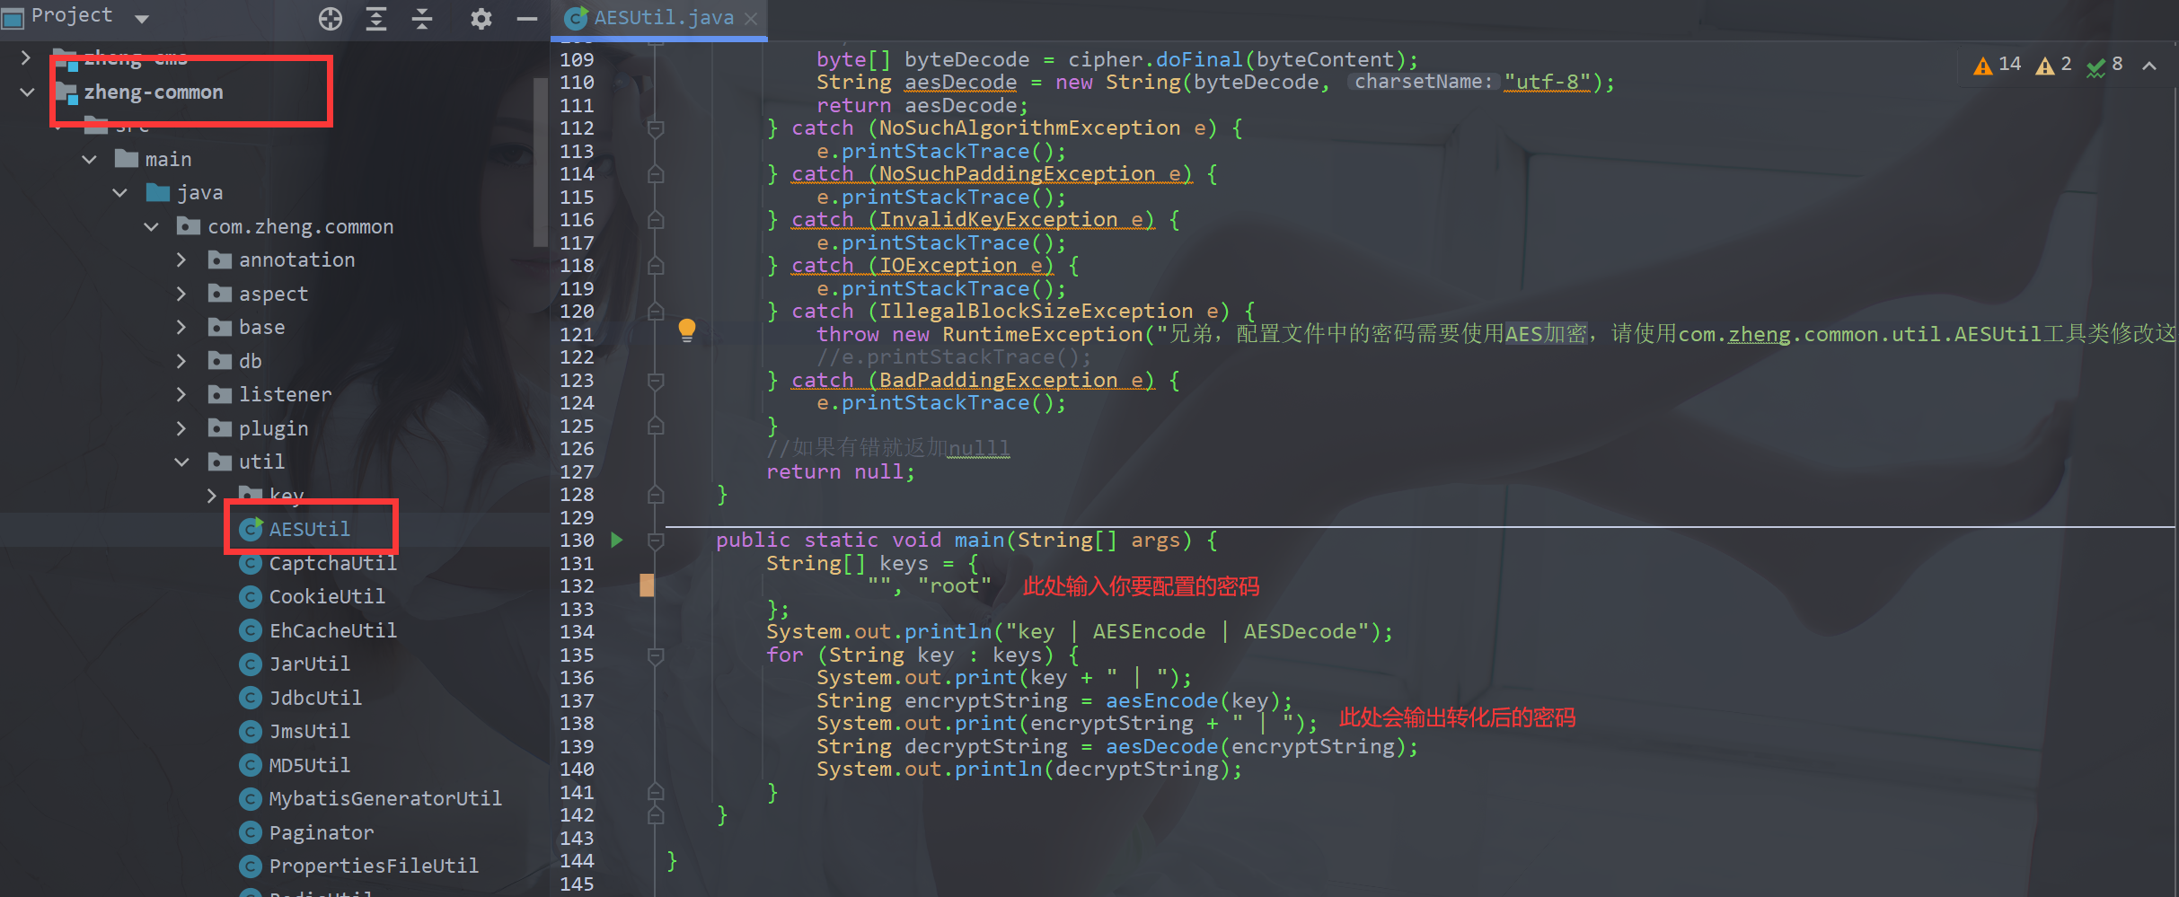Collapse the util package folder
2179x897 pixels.
point(181,462)
